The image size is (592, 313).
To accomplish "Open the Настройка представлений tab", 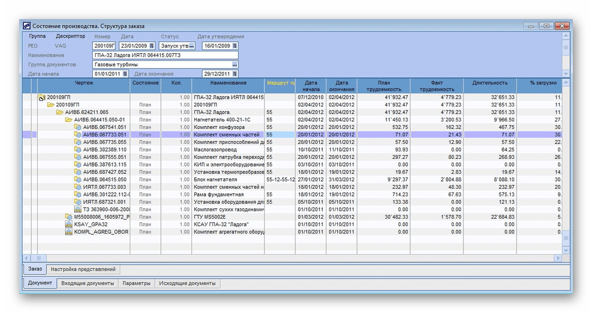I will point(83,269).
